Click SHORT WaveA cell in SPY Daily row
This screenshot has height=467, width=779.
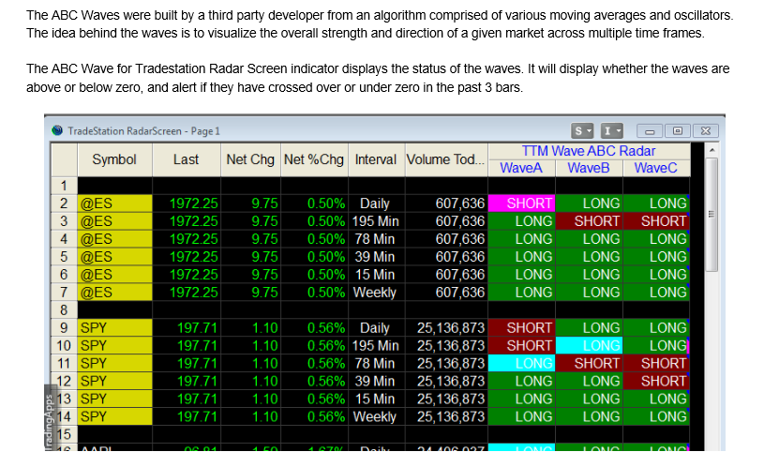pos(521,328)
